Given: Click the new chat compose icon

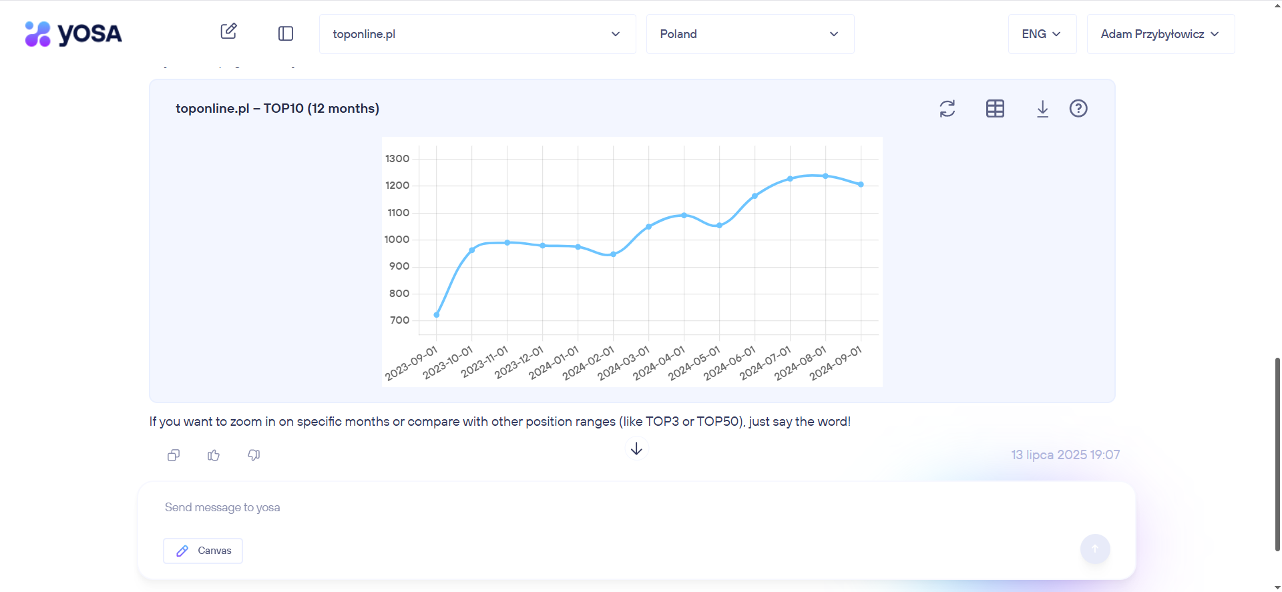Looking at the screenshot, I should click(x=228, y=31).
